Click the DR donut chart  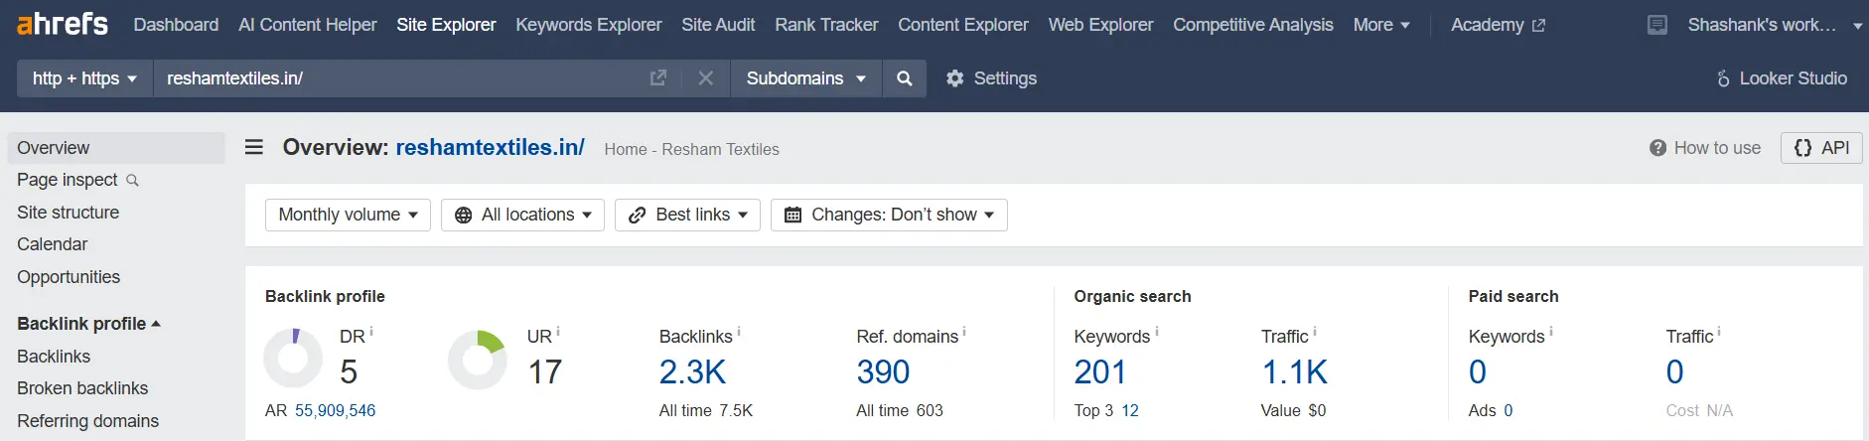click(x=293, y=359)
